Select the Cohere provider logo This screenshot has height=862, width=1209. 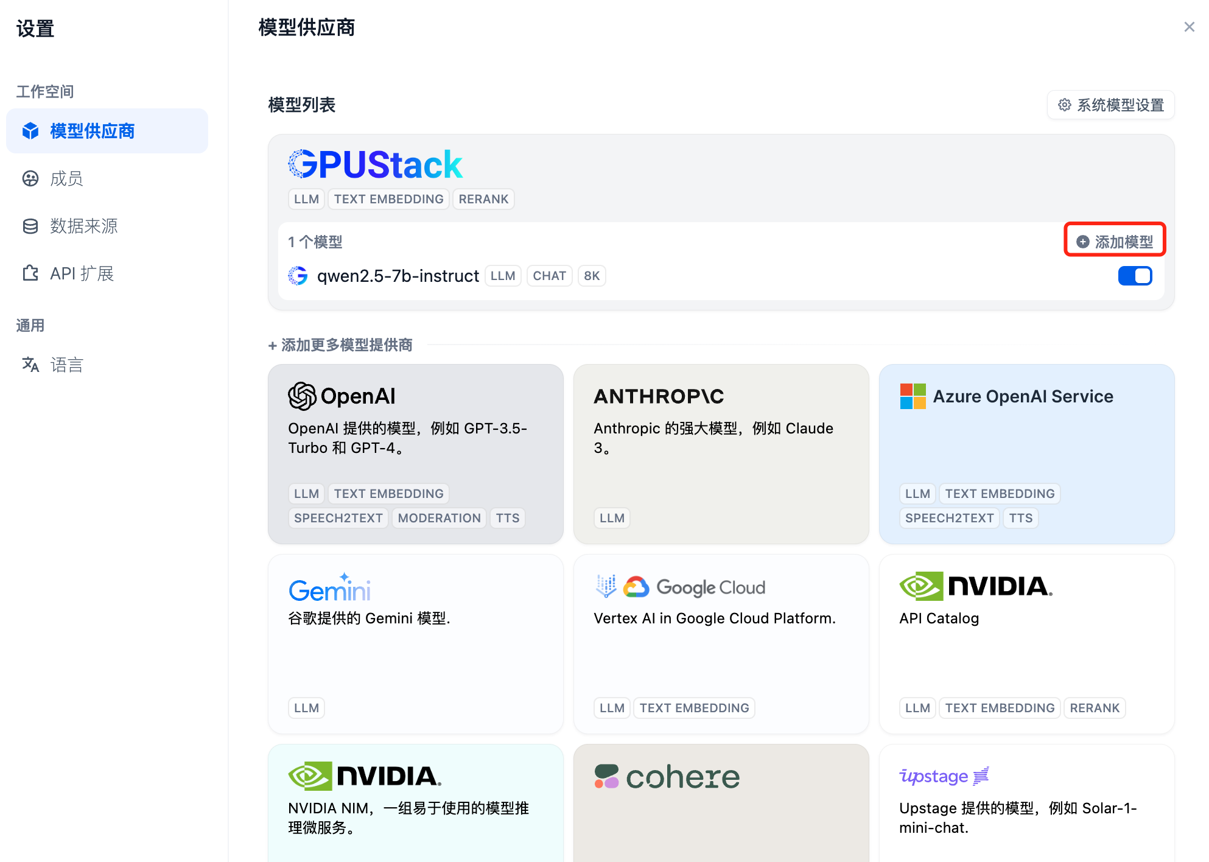[667, 777]
